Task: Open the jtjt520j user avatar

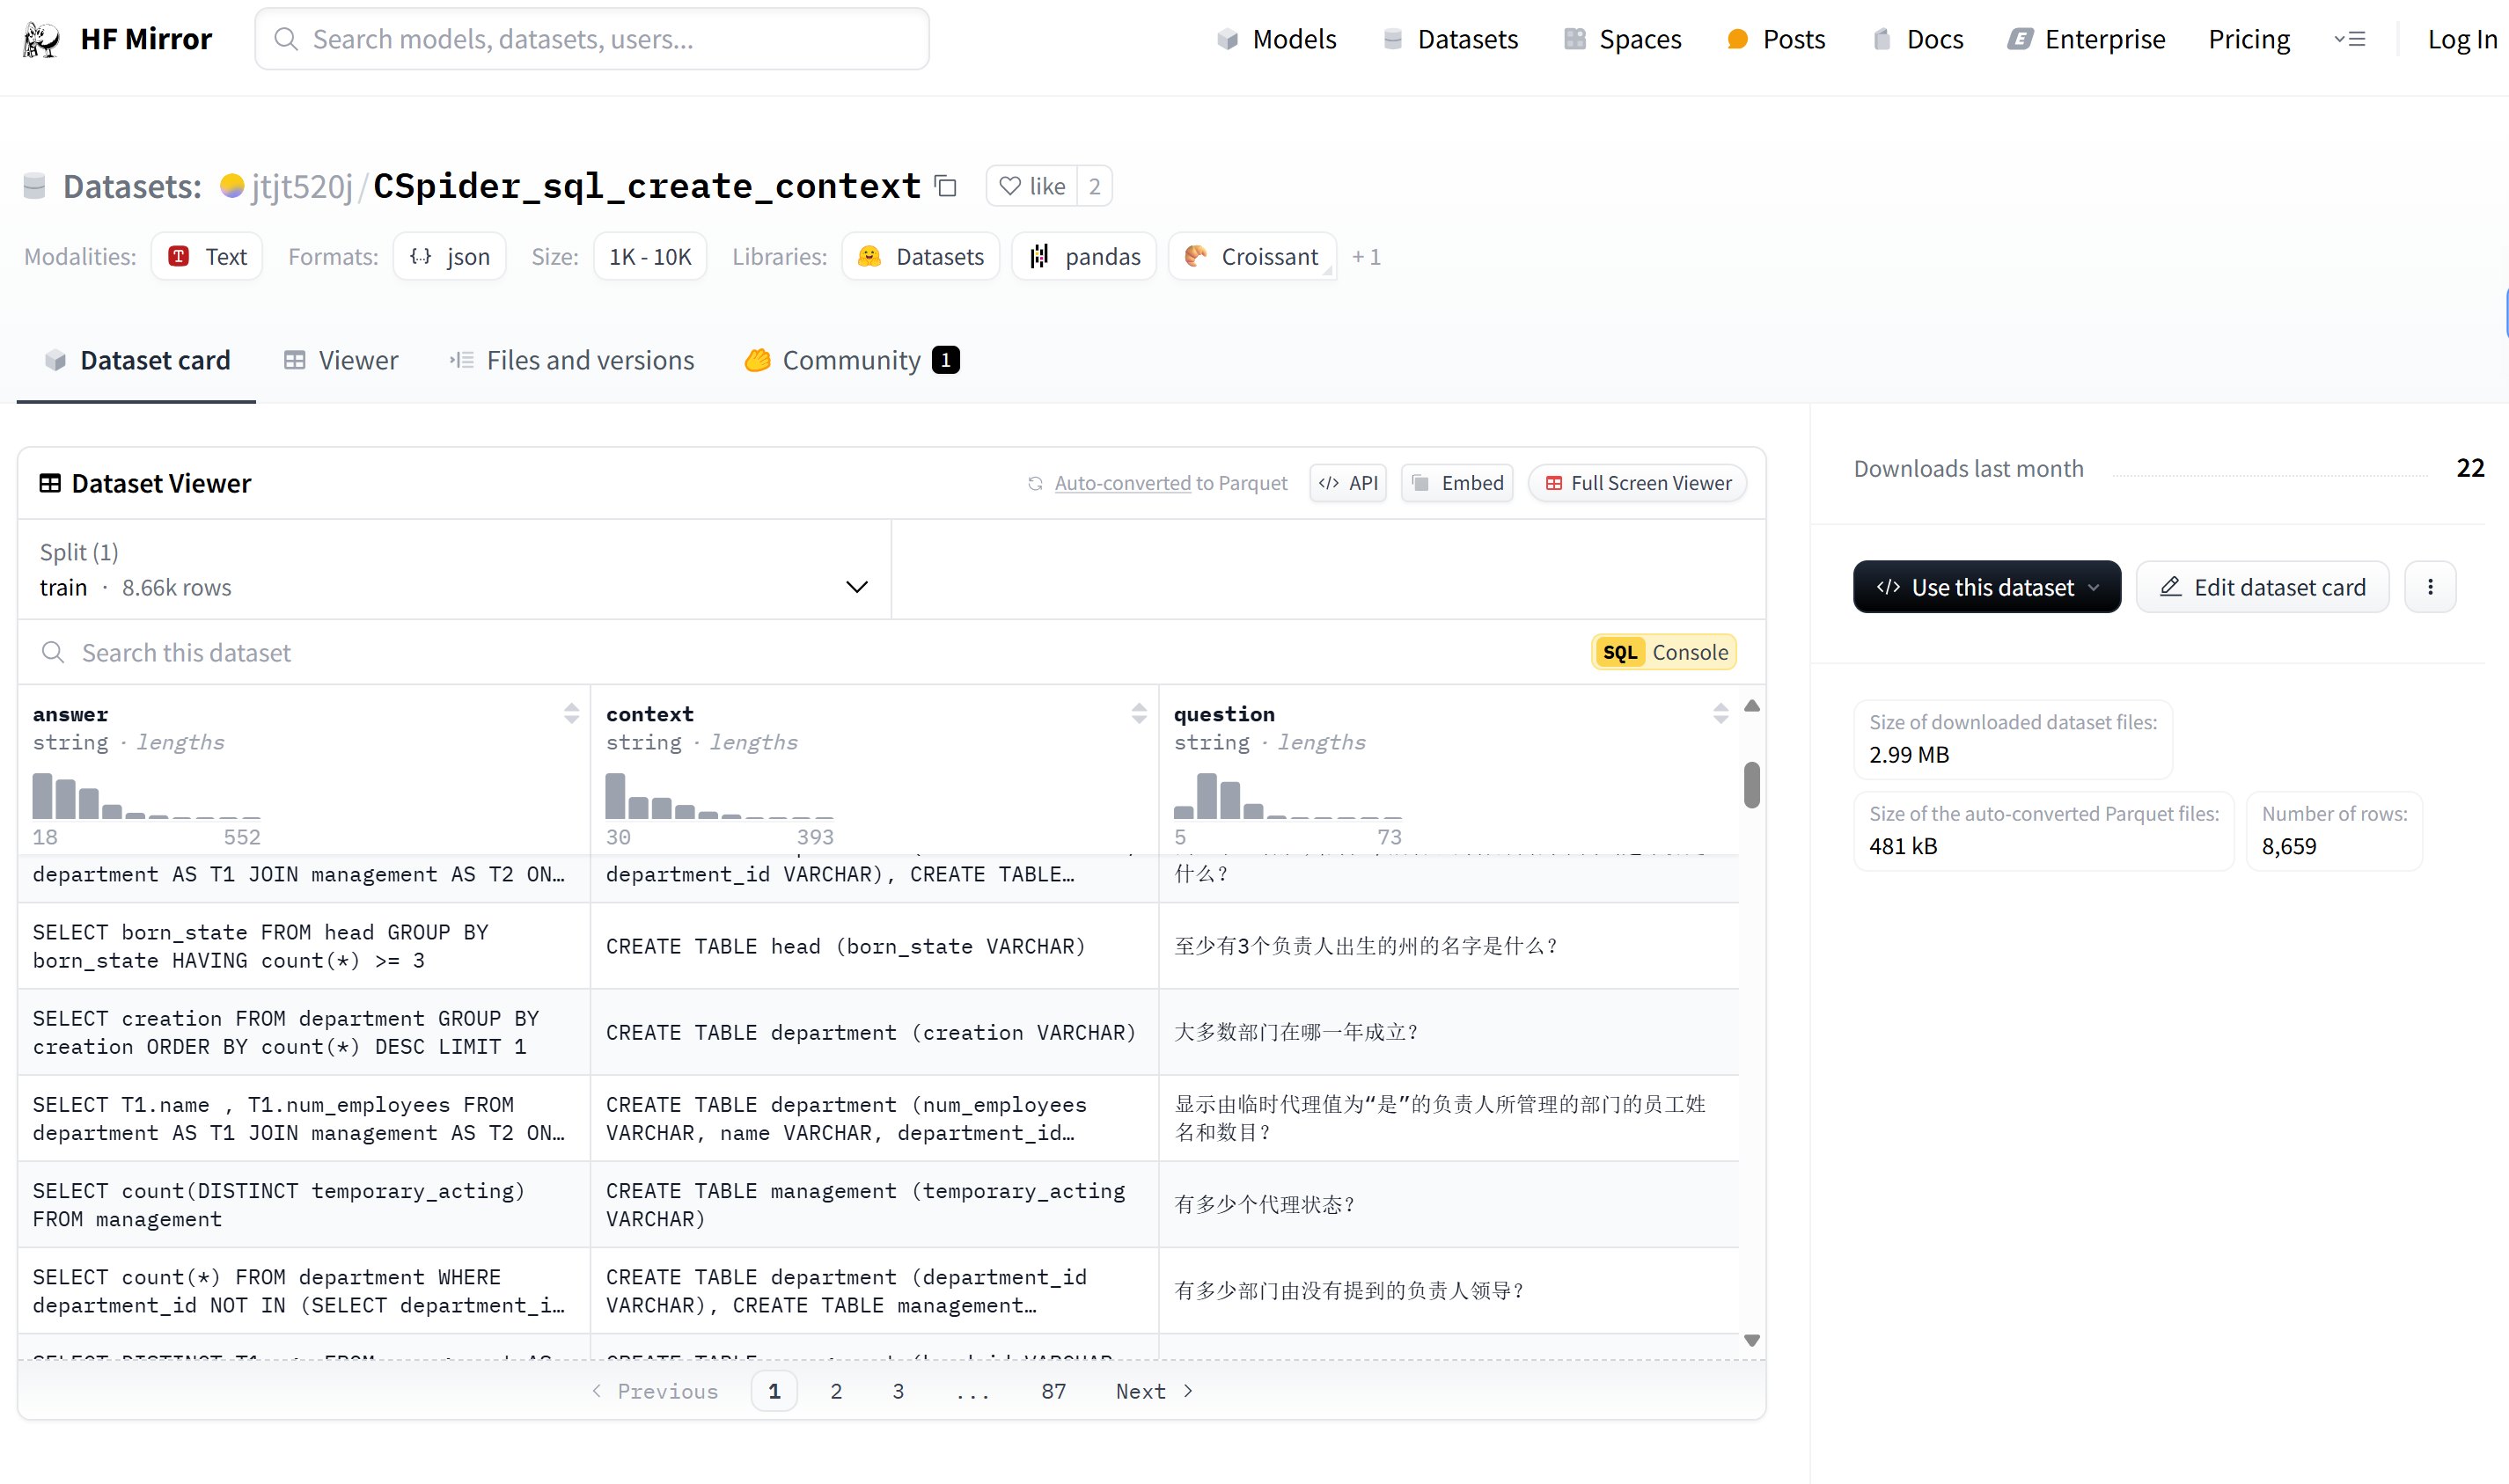Action: tap(232, 186)
